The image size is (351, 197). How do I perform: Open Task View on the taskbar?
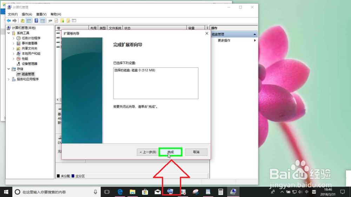pyautogui.click(x=107, y=192)
